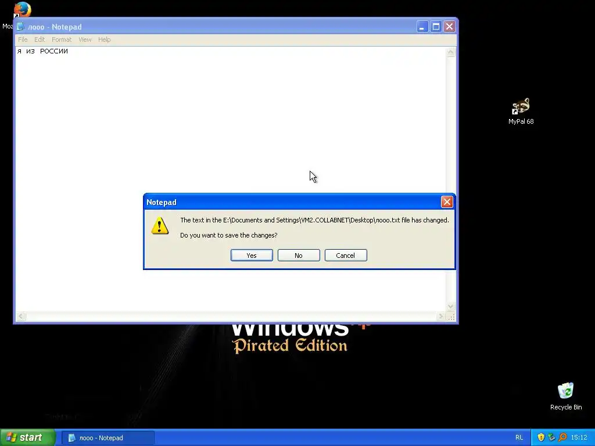Select the Recycle Bin desktop icon
Image resolution: width=595 pixels, height=446 pixels.
pyautogui.click(x=566, y=396)
